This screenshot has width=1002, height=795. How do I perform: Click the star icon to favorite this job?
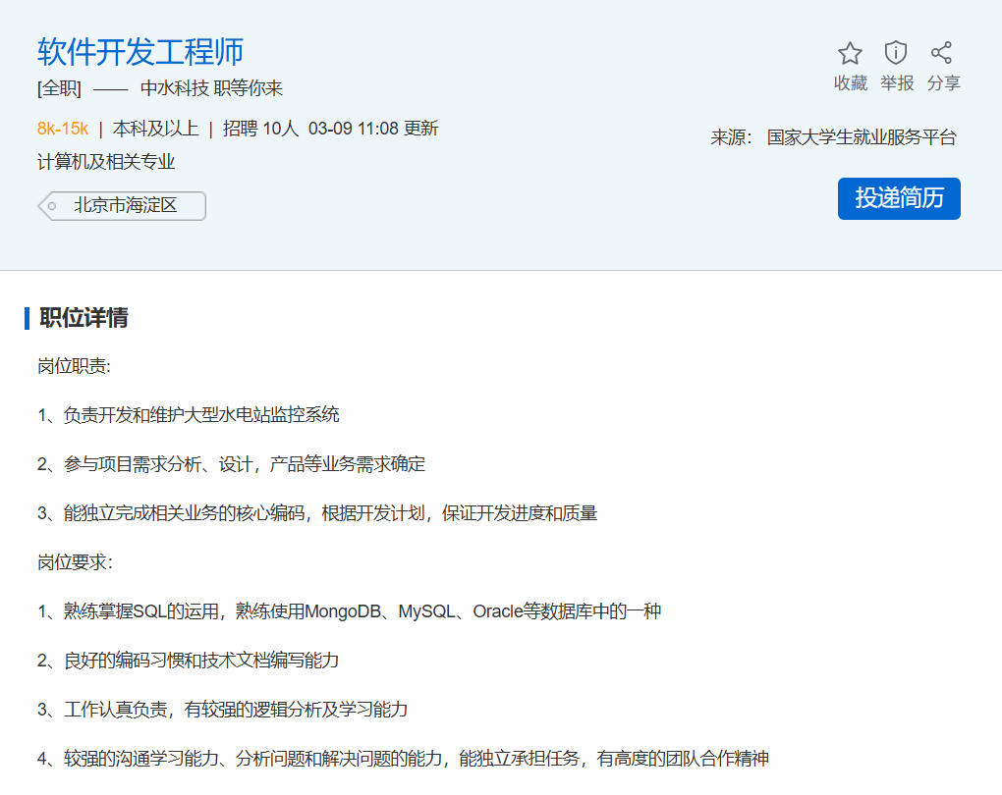click(850, 53)
